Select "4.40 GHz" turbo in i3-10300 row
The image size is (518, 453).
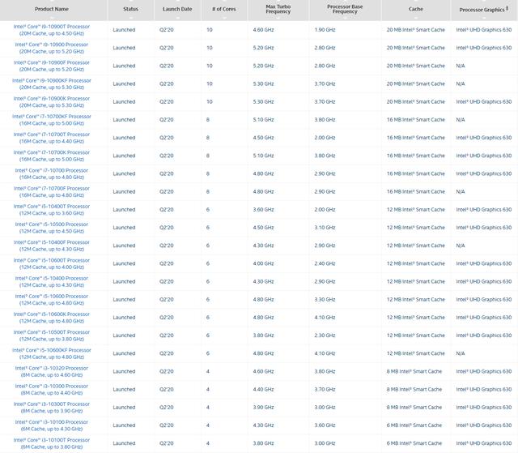click(x=263, y=389)
